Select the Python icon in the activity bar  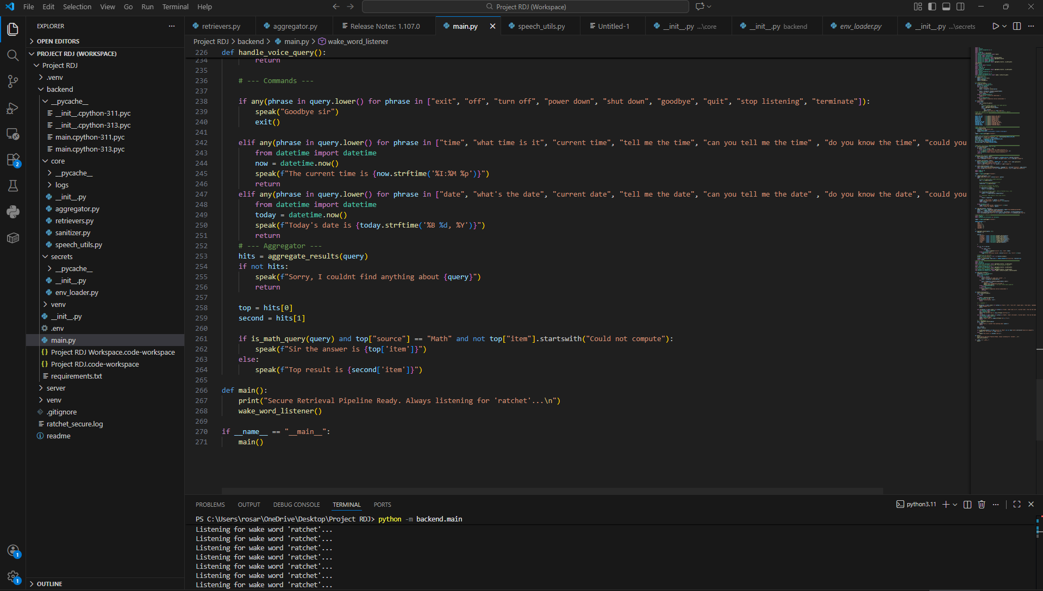click(x=13, y=212)
